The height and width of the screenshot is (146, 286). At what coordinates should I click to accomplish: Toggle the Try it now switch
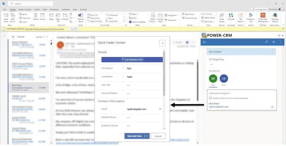coord(281,9)
